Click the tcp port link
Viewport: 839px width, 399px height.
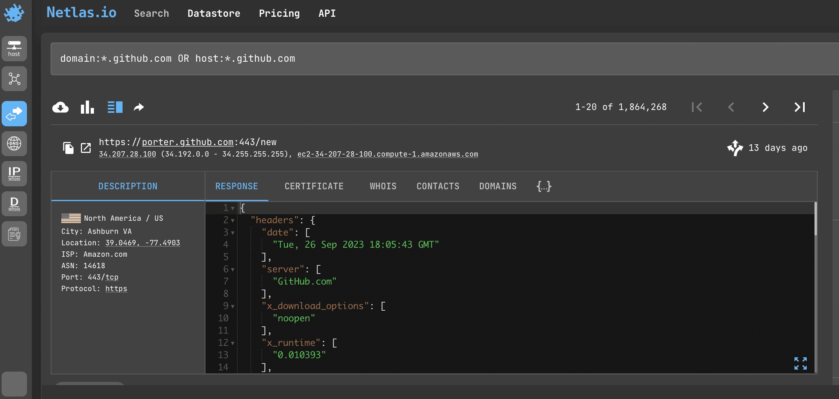(112, 277)
